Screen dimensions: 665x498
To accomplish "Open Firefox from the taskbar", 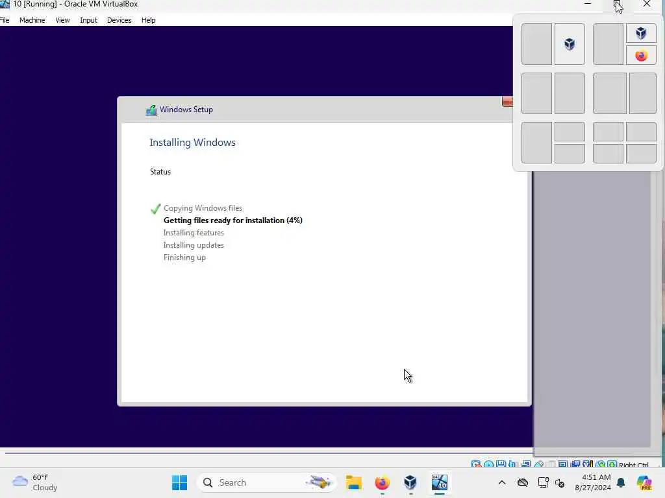I will click(x=382, y=482).
